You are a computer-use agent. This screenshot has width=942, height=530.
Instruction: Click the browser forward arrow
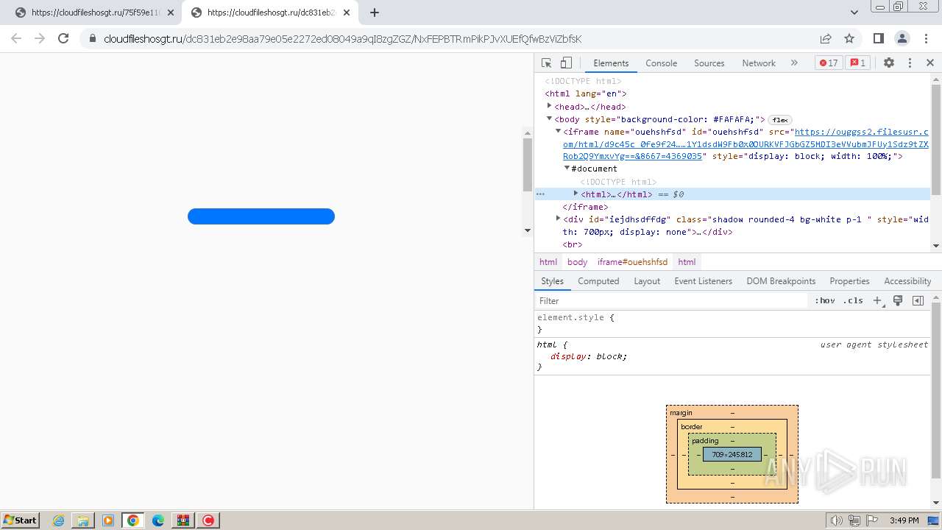[x=40, y=38]
